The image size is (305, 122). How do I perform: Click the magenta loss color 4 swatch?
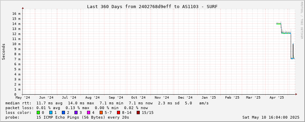(x=88, y=113)
